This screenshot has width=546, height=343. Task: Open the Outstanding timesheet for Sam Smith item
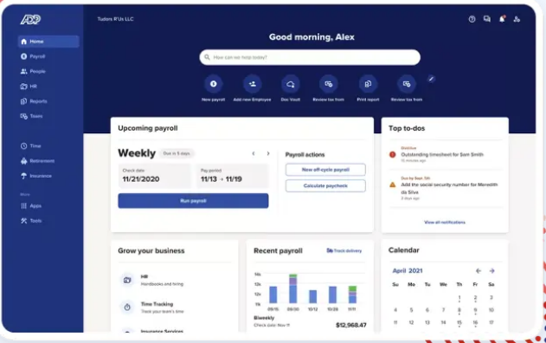(x=442, y=154)
